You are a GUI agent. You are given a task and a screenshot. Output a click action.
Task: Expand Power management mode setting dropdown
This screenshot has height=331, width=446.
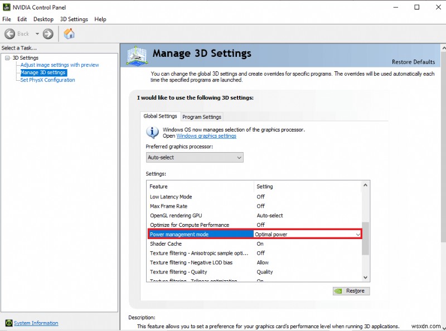coord(358,235)
